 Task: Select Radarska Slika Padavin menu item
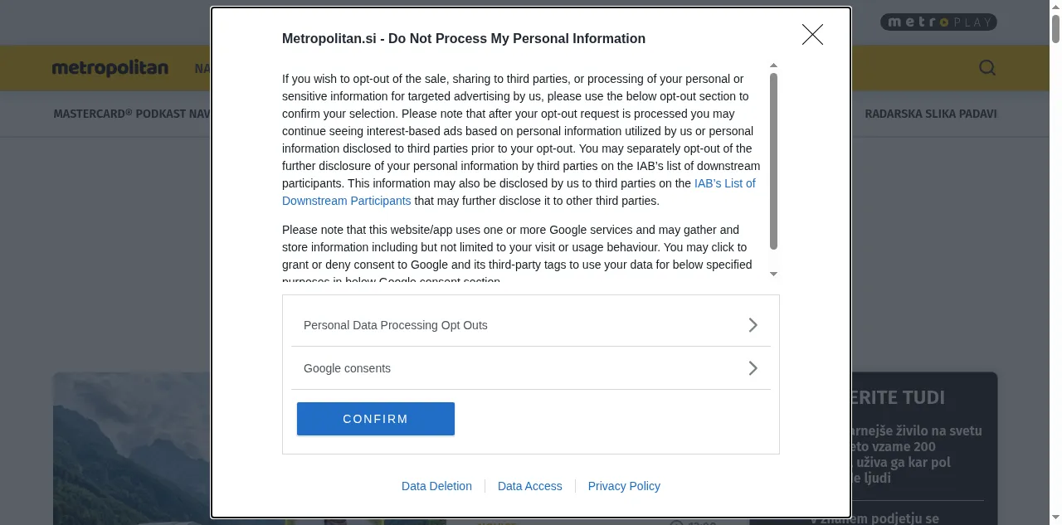930,114
